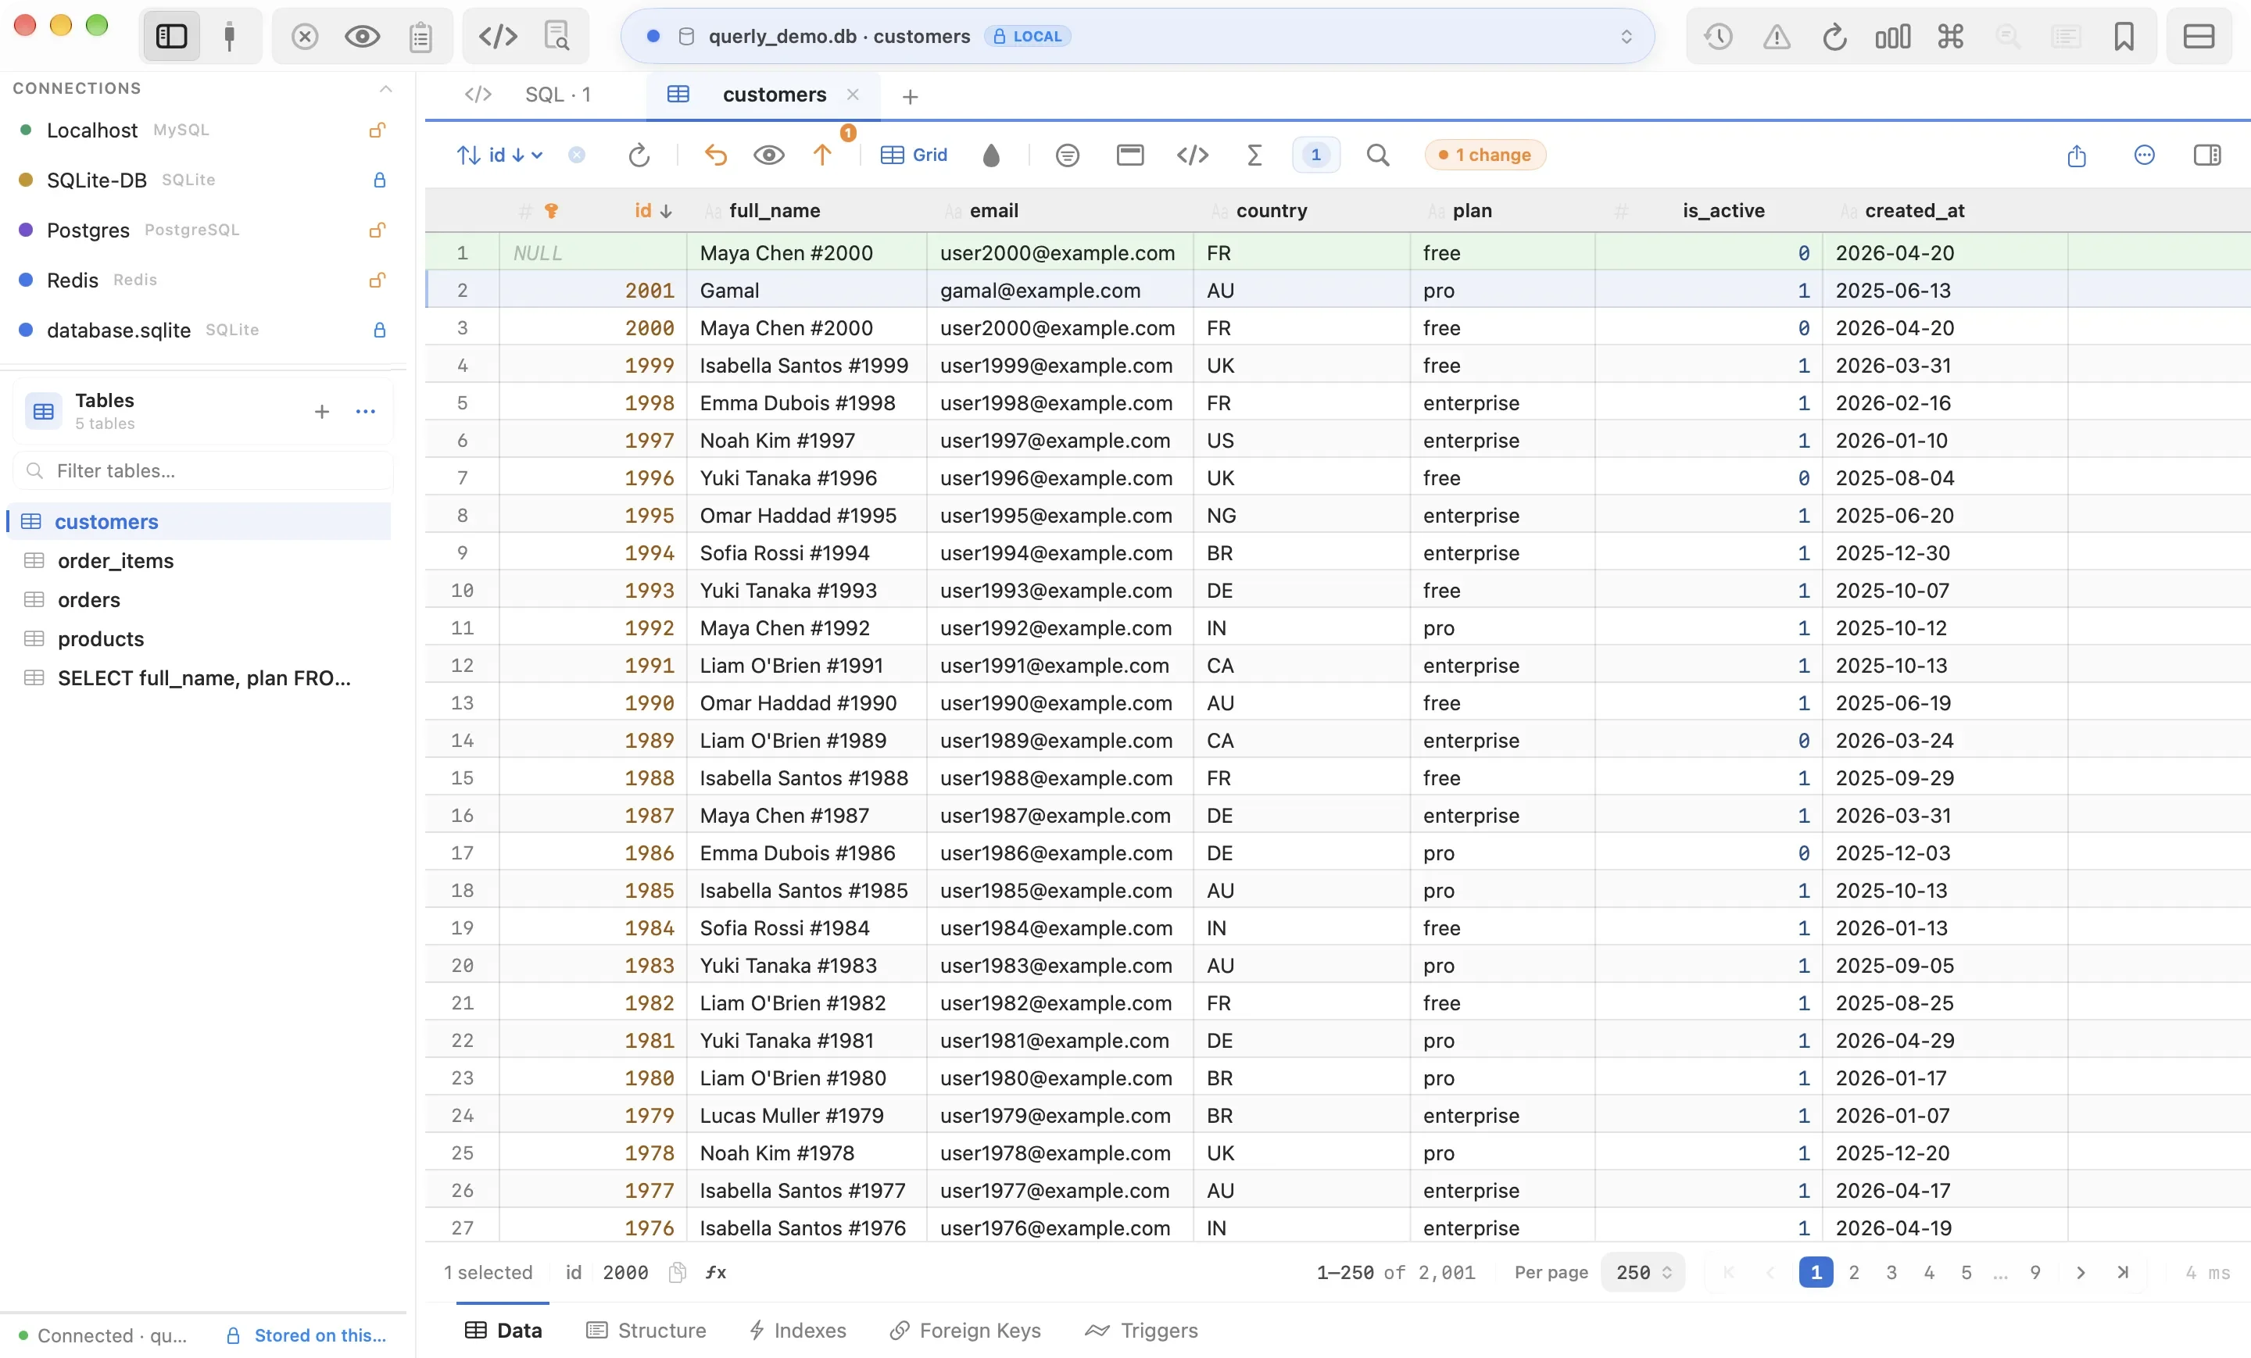Viewport: 2251px width, 1358px height.
Task: Toggle the bottom panel layout icon
Action: 2198,37
